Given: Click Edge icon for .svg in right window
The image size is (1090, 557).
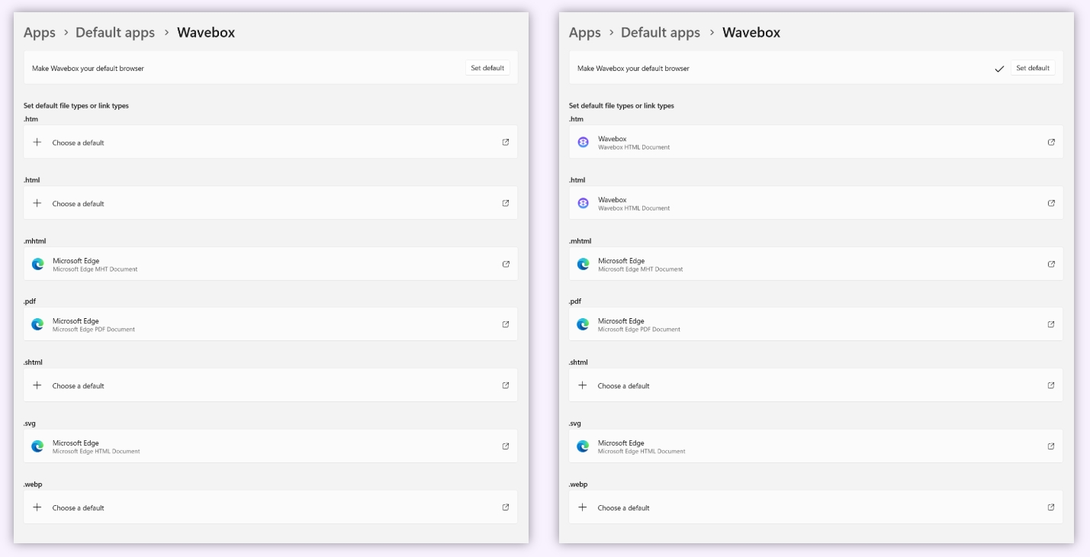Looking at the screenshot, I should tap(583, 446).
